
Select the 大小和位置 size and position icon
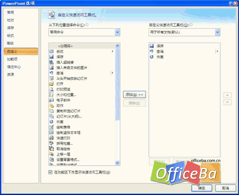click(51, 95)
